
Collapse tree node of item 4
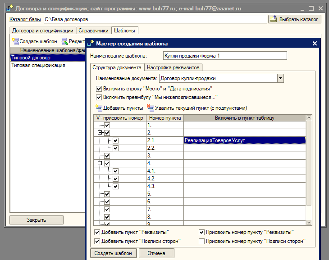point(100,163)
